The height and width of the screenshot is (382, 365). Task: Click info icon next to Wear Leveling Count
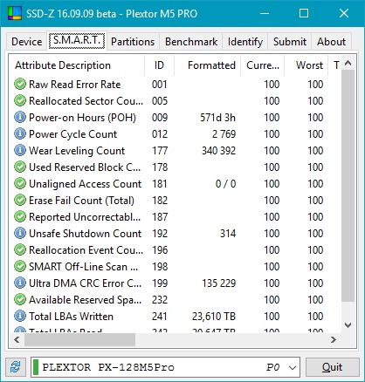point(20,151)
